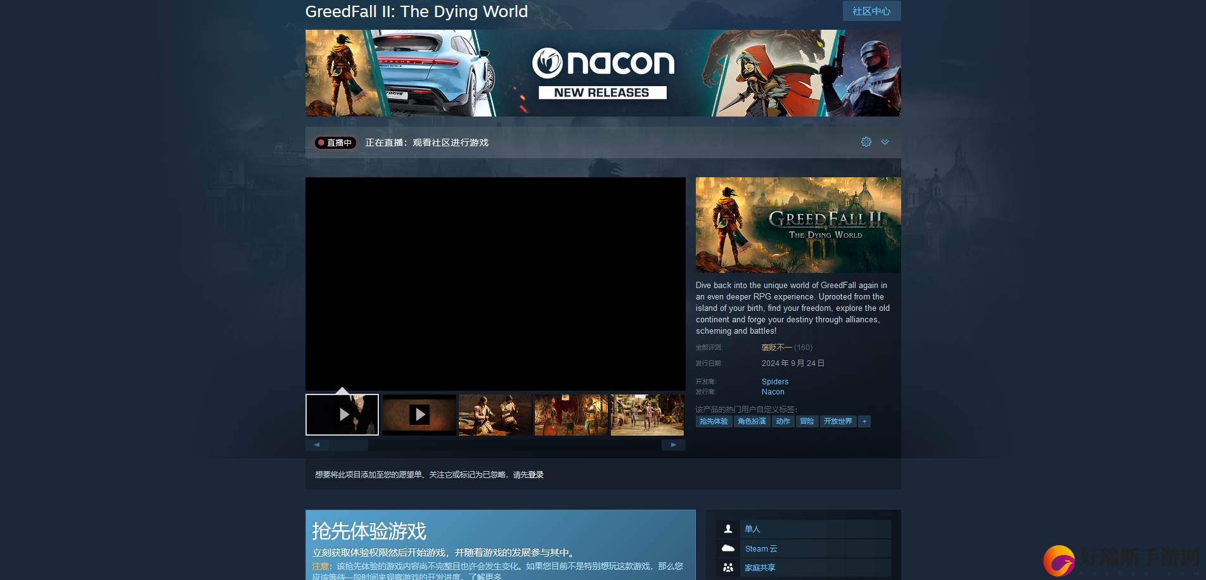Select the 抢先体验 tag

coord(714,421)
